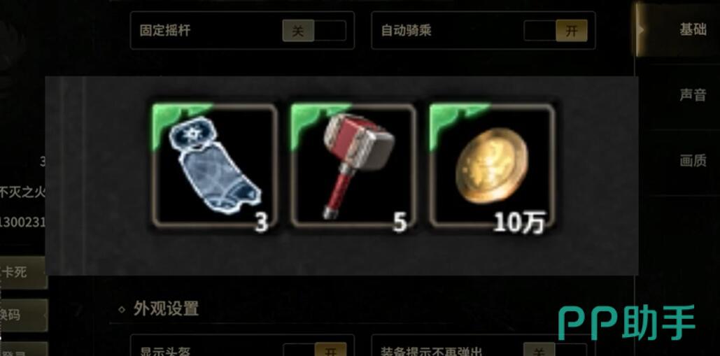Toggle the 装备提示不再弹出 switch
Screen dimensions: 720x356
[x=556, y=350]
